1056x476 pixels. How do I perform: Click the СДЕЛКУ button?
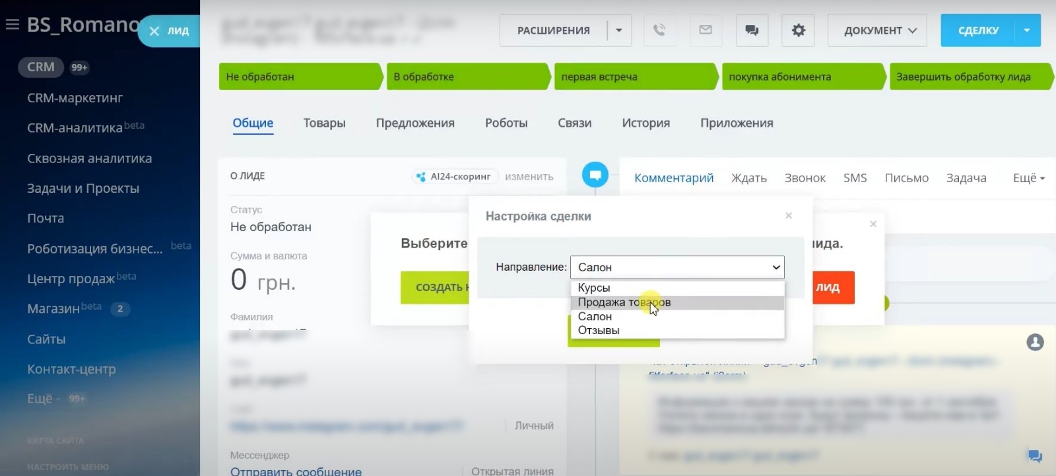[978, 30]
